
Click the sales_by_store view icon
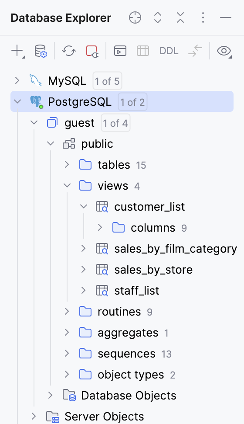click(x=102, y=270)
